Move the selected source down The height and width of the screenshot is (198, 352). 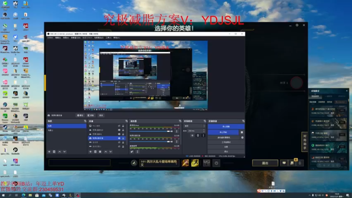coord(110,152)
